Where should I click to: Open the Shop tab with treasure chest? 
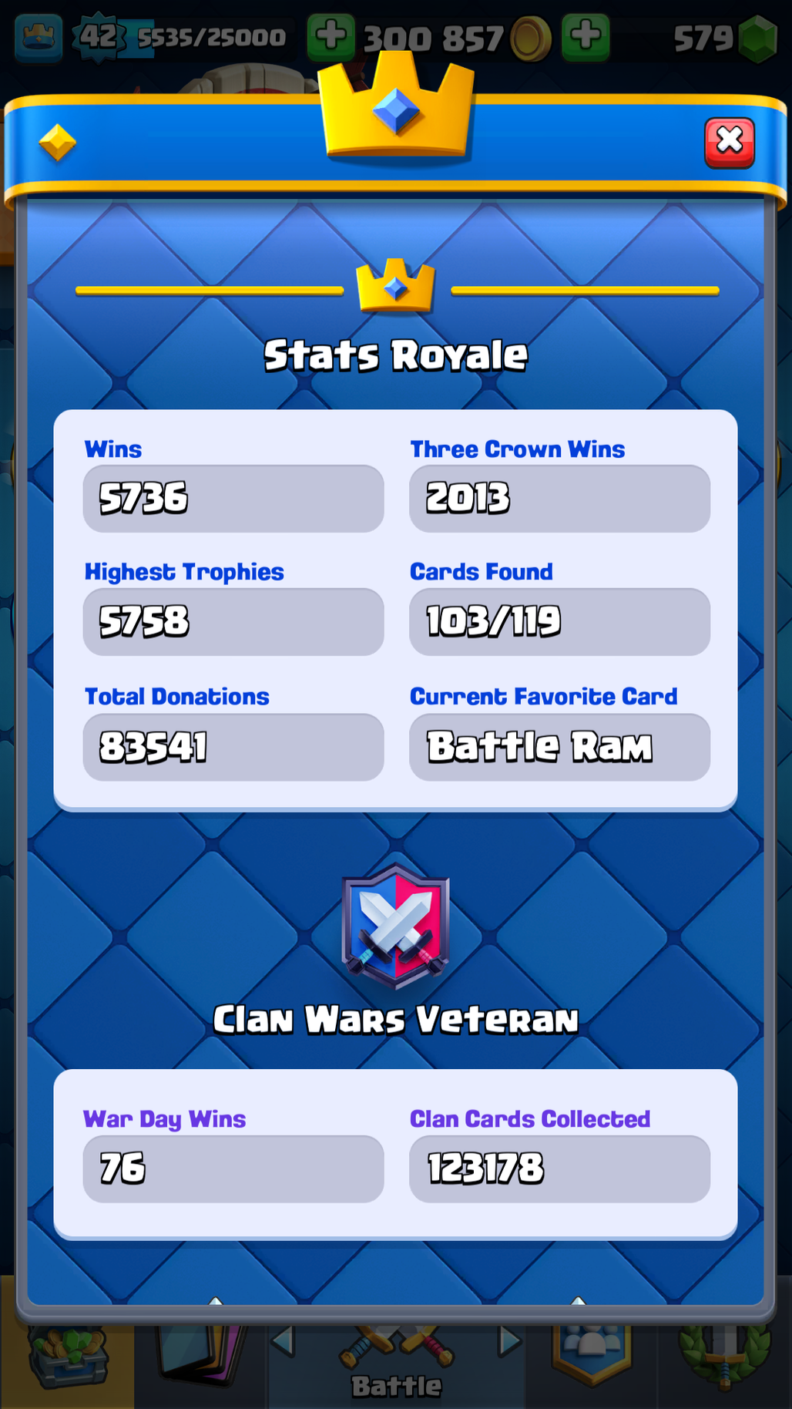coord(68,1361)
